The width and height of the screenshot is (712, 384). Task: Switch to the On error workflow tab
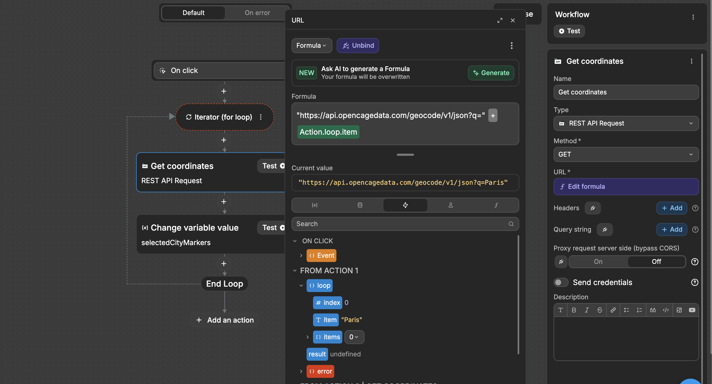click(257, 13)
